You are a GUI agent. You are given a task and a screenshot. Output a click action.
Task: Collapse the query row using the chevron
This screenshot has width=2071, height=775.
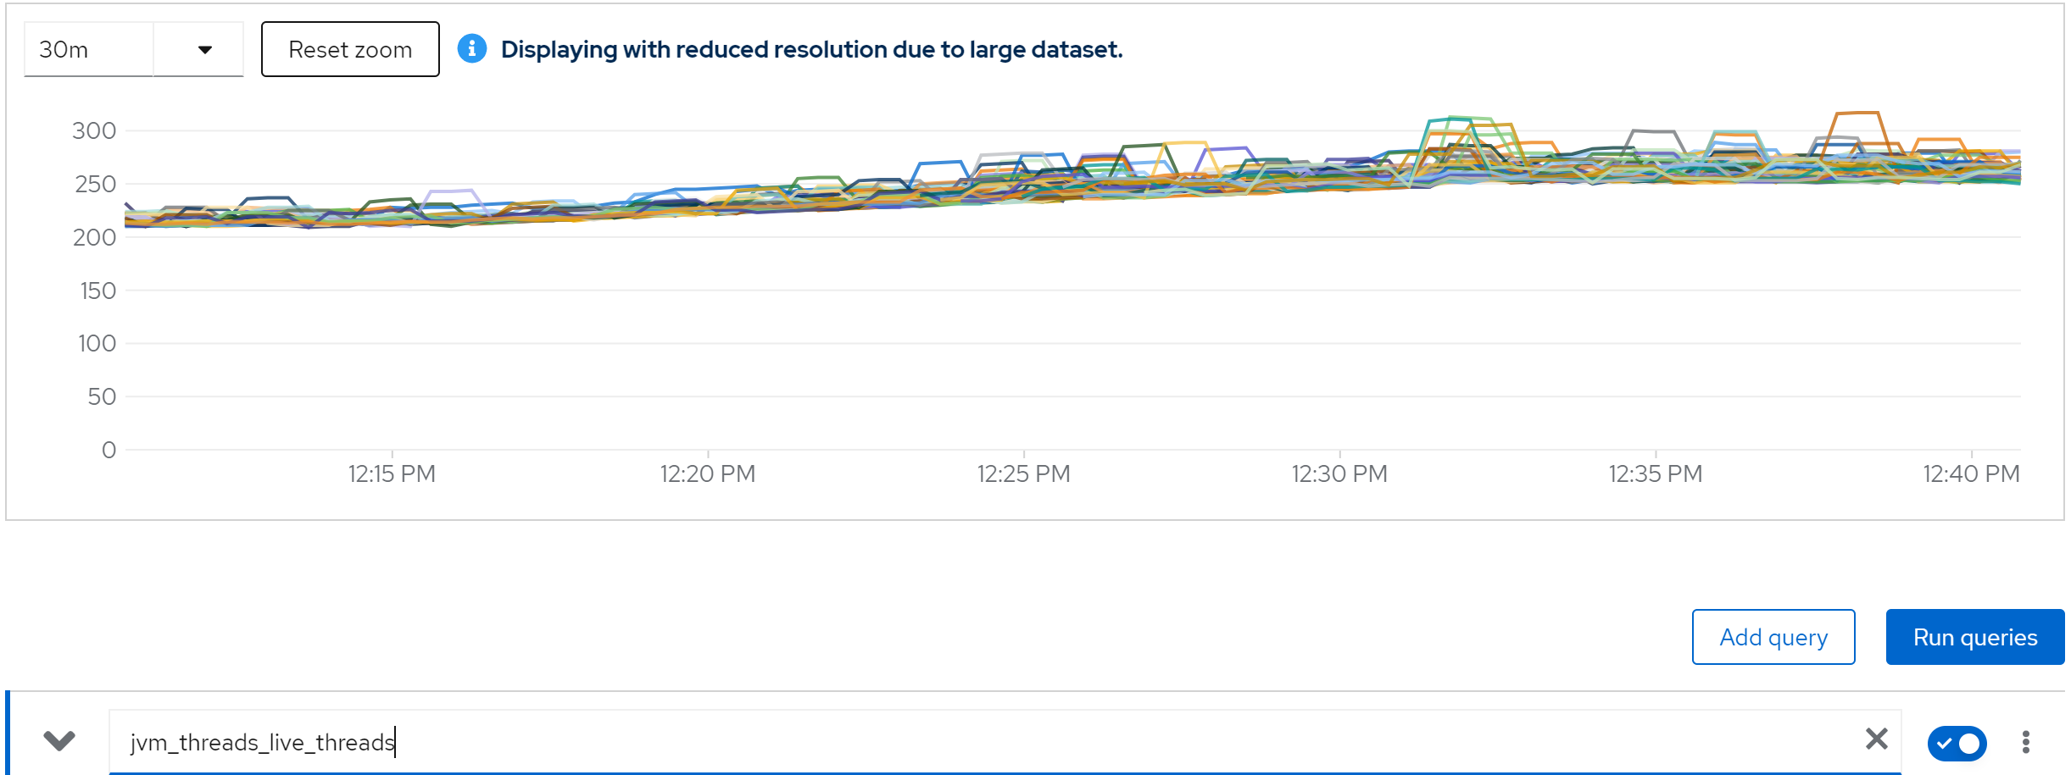point(59,740)
